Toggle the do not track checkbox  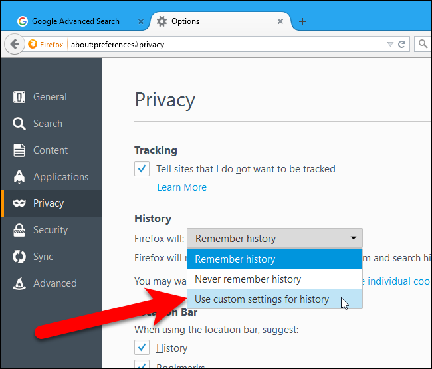142,168
